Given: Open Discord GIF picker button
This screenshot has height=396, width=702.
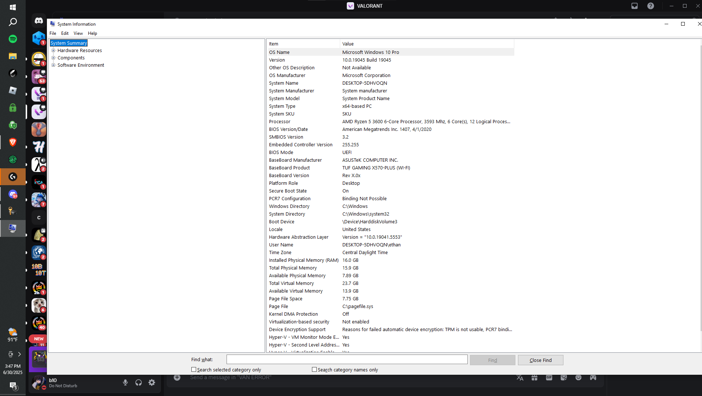Looking at the screenshot, I should point(549,378).
